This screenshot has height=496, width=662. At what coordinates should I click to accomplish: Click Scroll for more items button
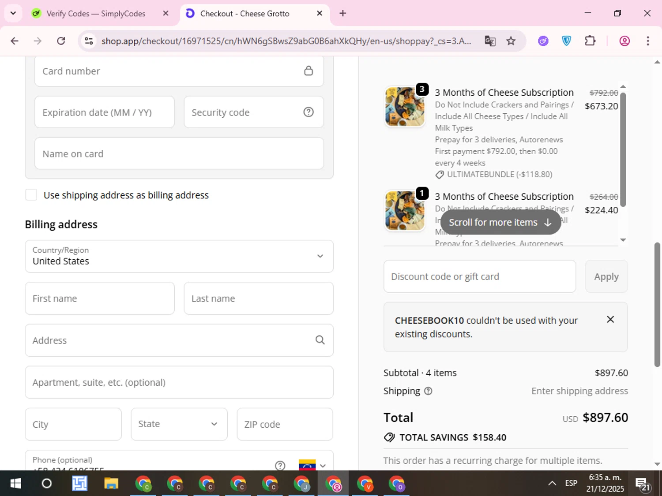(500, 222)
